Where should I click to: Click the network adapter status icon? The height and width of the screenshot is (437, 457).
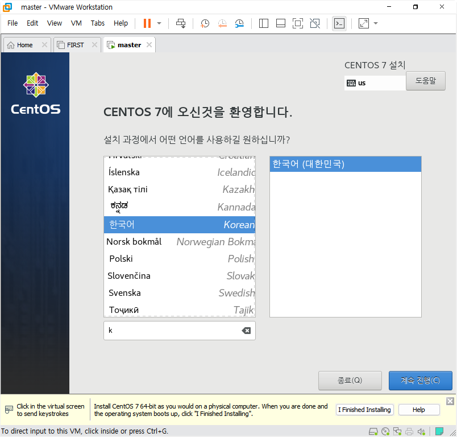[397, 431]
